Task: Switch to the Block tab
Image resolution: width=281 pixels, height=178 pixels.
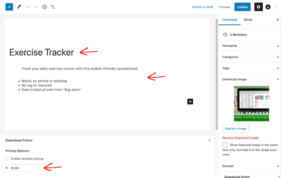Action: pos(248,20)
